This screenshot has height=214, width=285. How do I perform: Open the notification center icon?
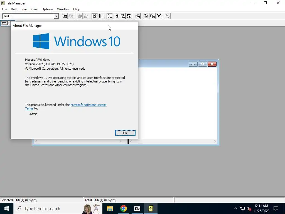coord(276,208)
